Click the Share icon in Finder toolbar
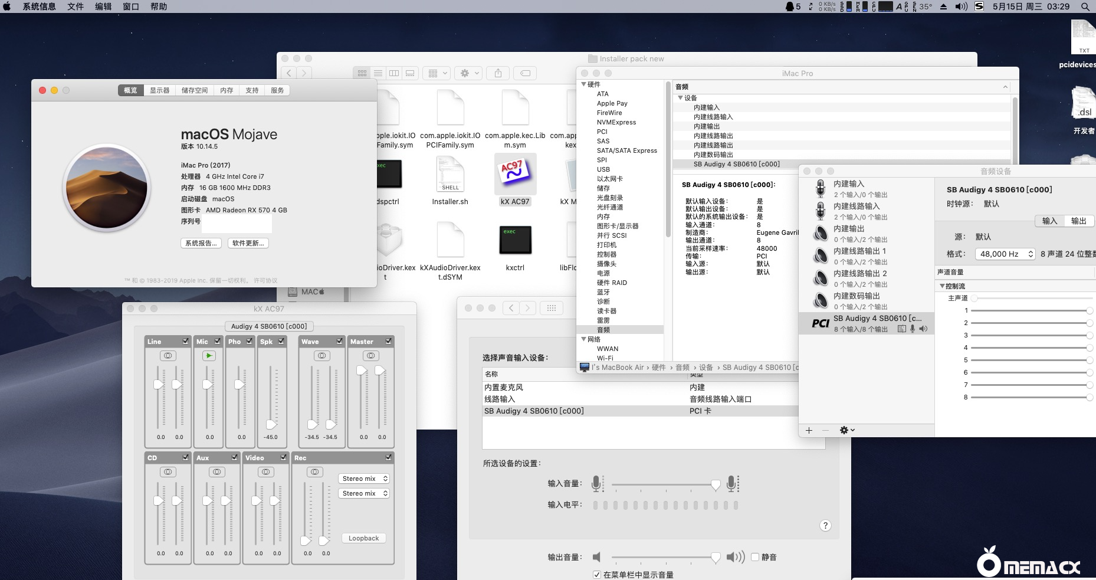 497,73
